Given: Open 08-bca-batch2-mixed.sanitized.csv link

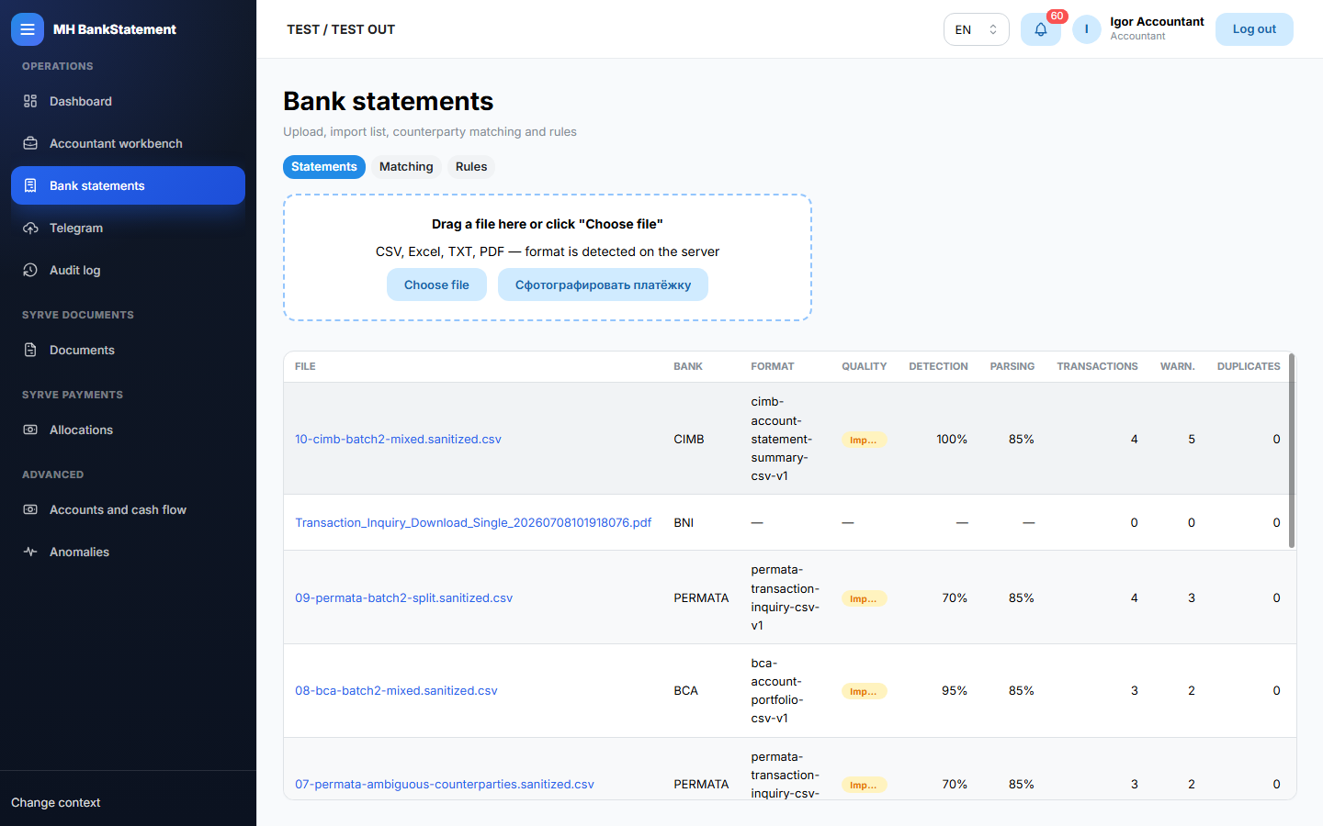Looking at the screenshot, I should click(x=396, y=690).
